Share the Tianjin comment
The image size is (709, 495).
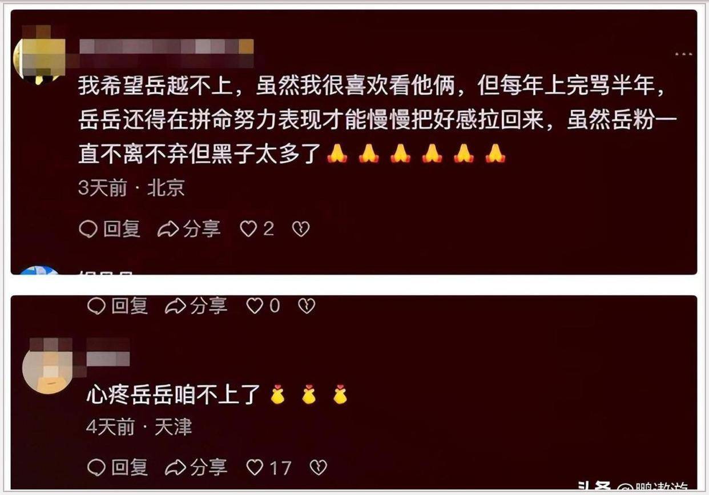(196, 468)
